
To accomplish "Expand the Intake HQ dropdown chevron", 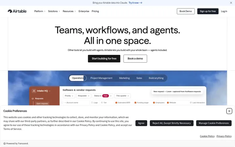I will pos(50,91).
